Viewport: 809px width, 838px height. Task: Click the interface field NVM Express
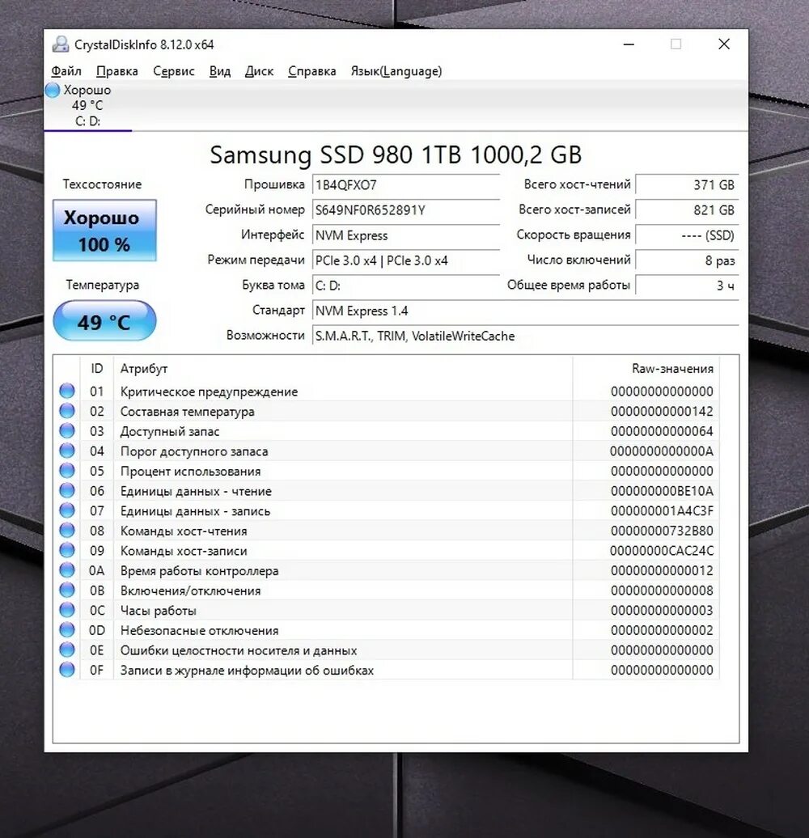click(x=405, y=235)
